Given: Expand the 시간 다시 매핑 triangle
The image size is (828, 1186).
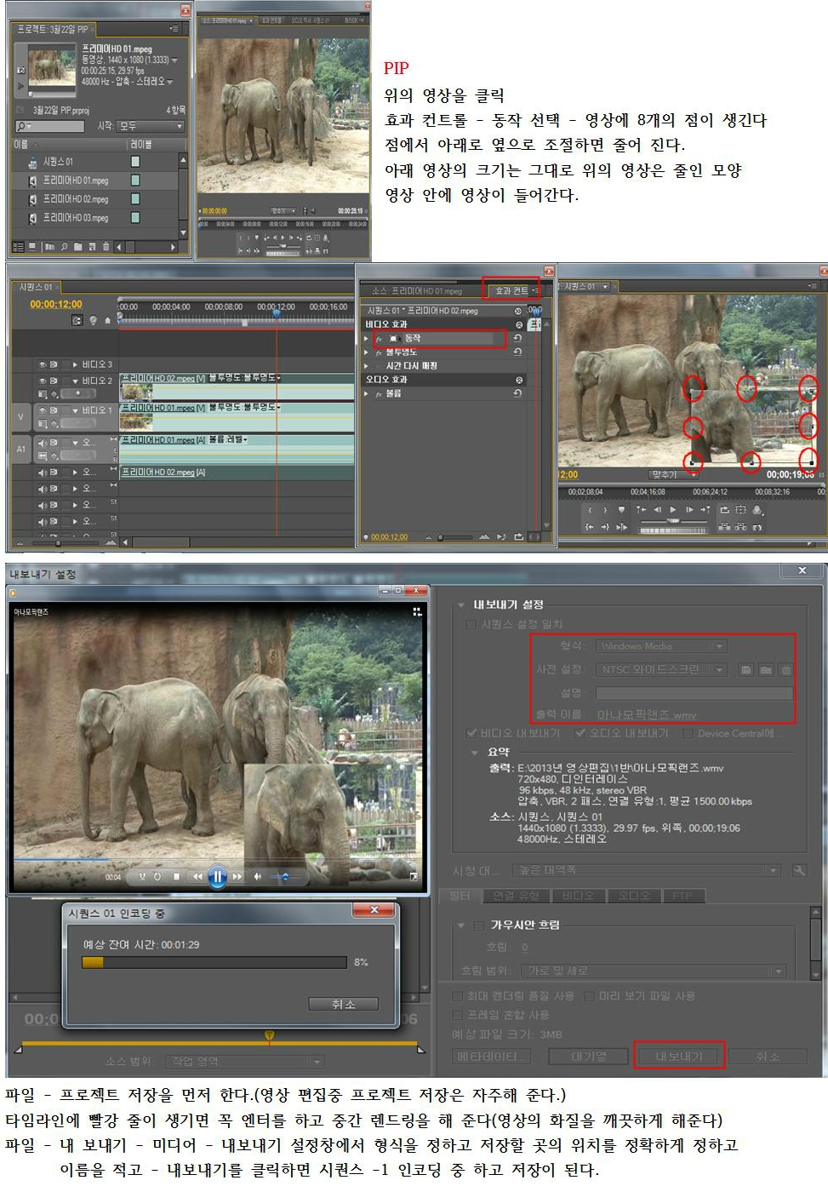Looking at the screenshot, I should point(367,365).
